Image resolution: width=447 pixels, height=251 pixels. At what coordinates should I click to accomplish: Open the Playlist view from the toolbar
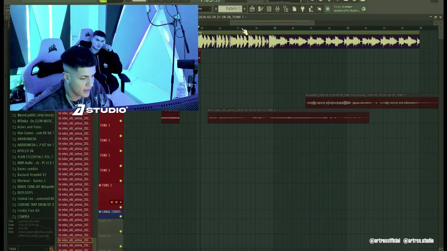point(252,9)
